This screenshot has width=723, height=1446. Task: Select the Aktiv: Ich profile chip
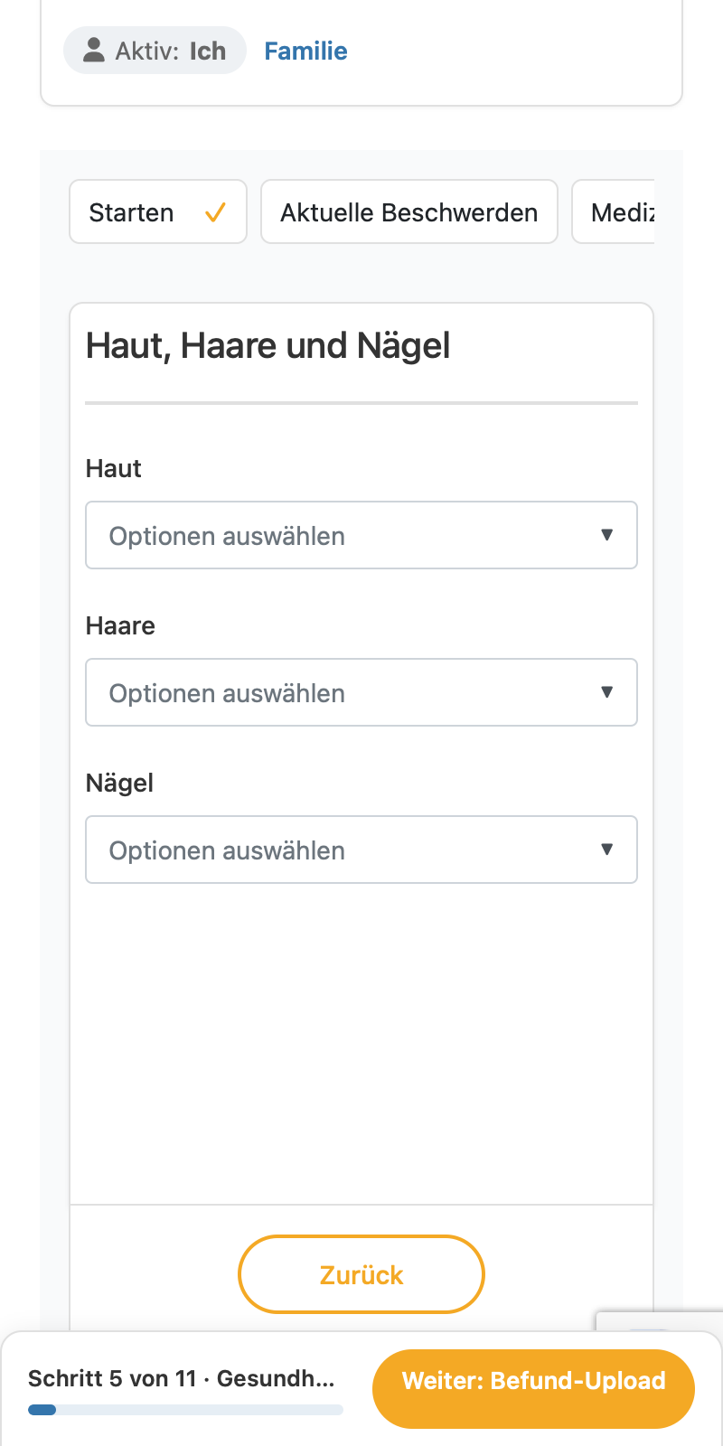point(155,50)
